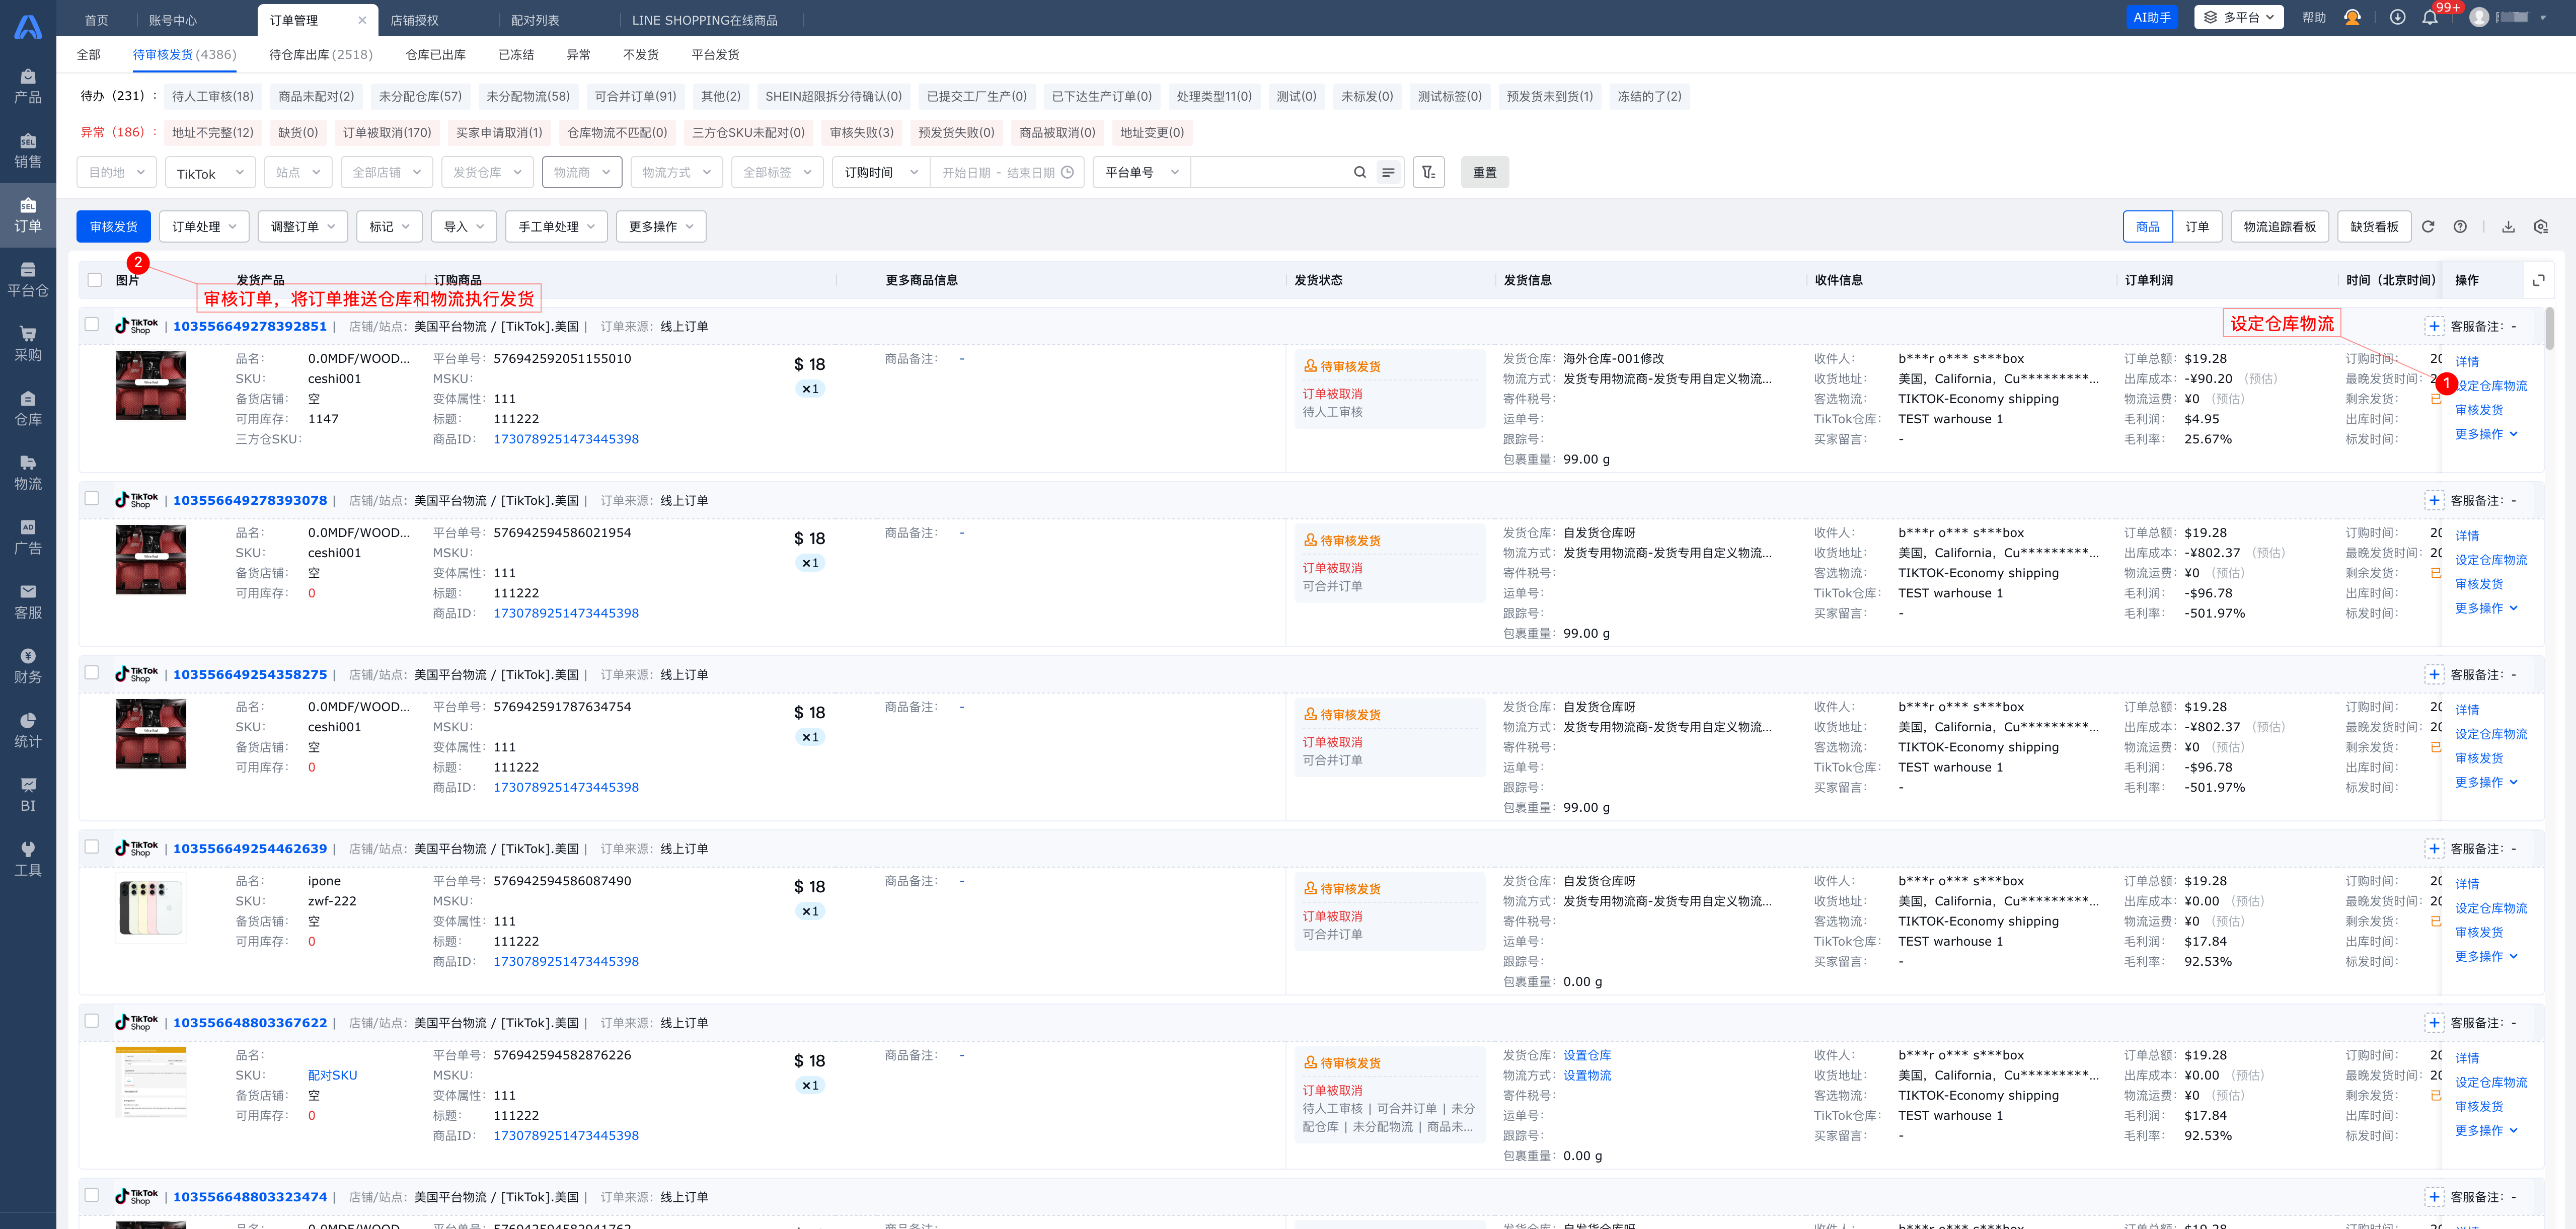Viewport: 2576px width, 1229px height.
Task: Open the 统计 sidebar module
Action: (x=28, y=731)
